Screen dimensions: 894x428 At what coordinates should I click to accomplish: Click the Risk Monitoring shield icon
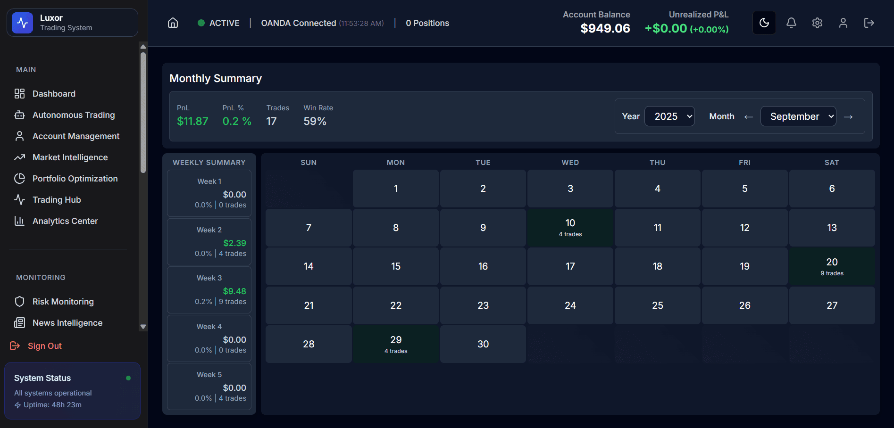click(x=19, y=302)
